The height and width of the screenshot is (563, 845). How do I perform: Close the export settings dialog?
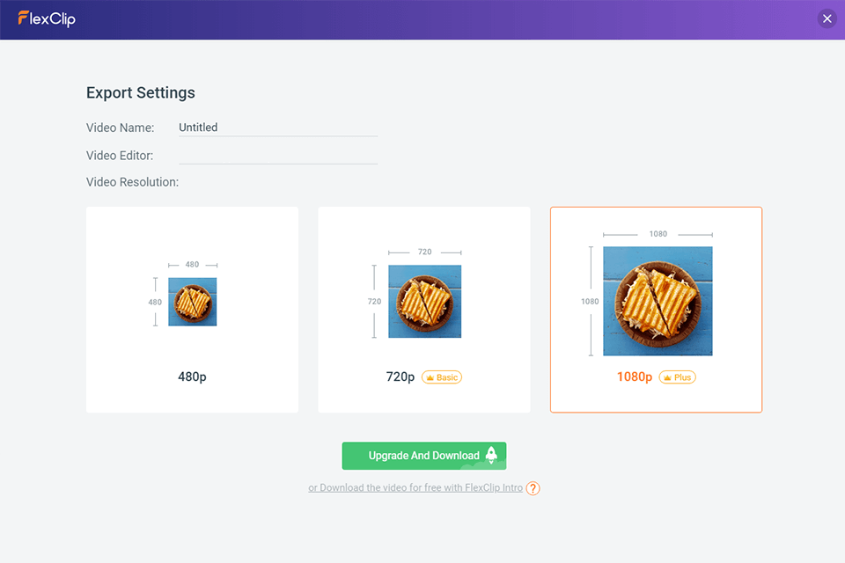[x=827, y=18]
